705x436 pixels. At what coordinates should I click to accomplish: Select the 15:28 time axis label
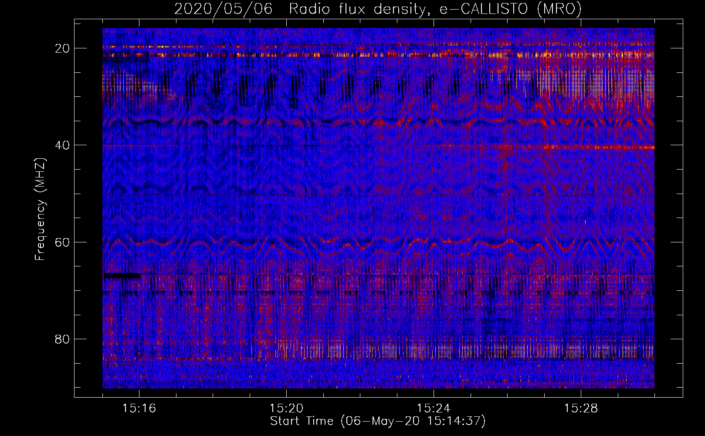click(581, 409)
